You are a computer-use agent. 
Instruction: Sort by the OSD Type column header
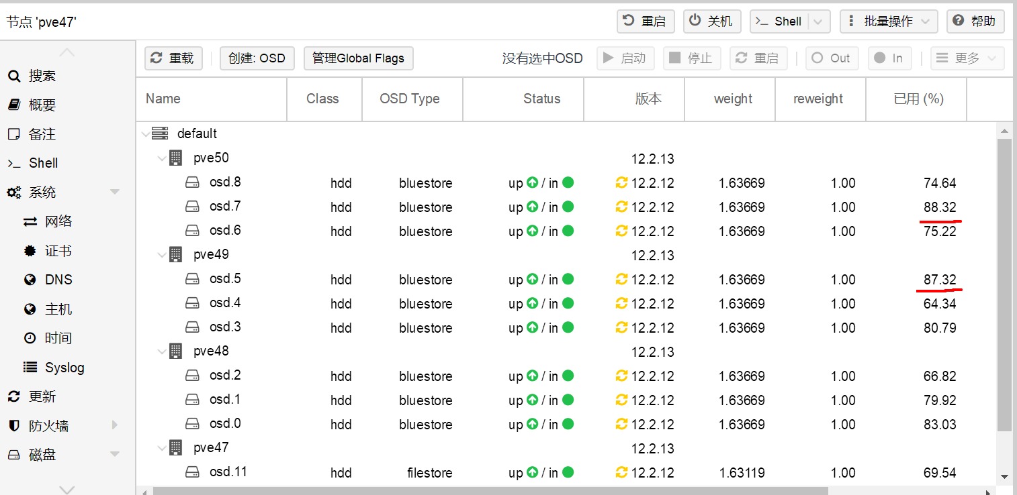[x=412, y=99]
